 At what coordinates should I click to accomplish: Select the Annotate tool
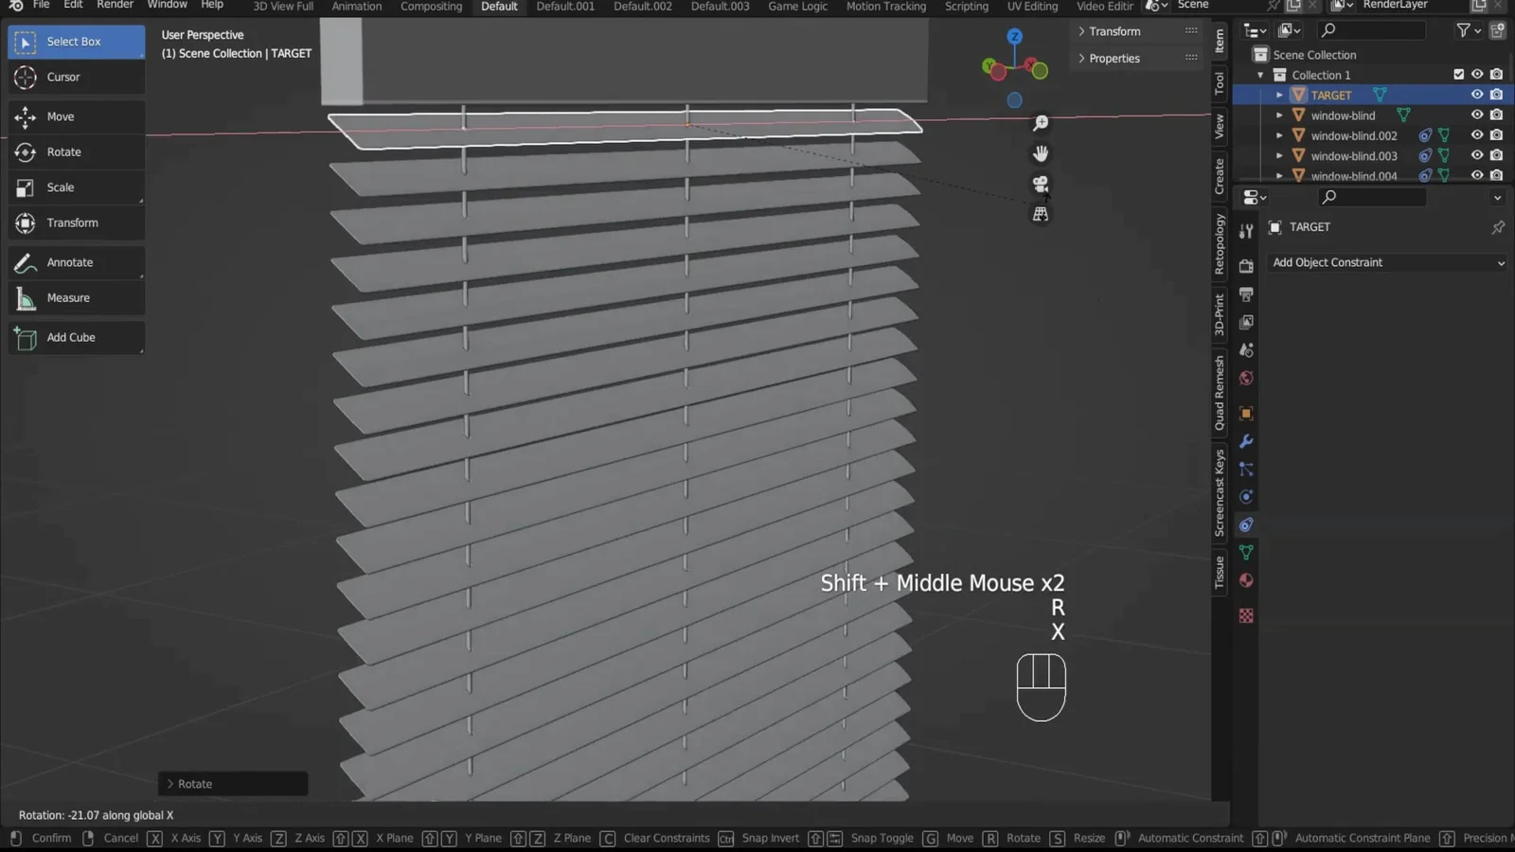click(x=76, y=263)
